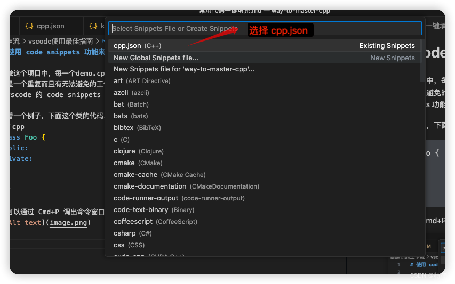Select bibtex (BibTeX) entry
This screenshot has height=284, width=455.
click(264, 128)
